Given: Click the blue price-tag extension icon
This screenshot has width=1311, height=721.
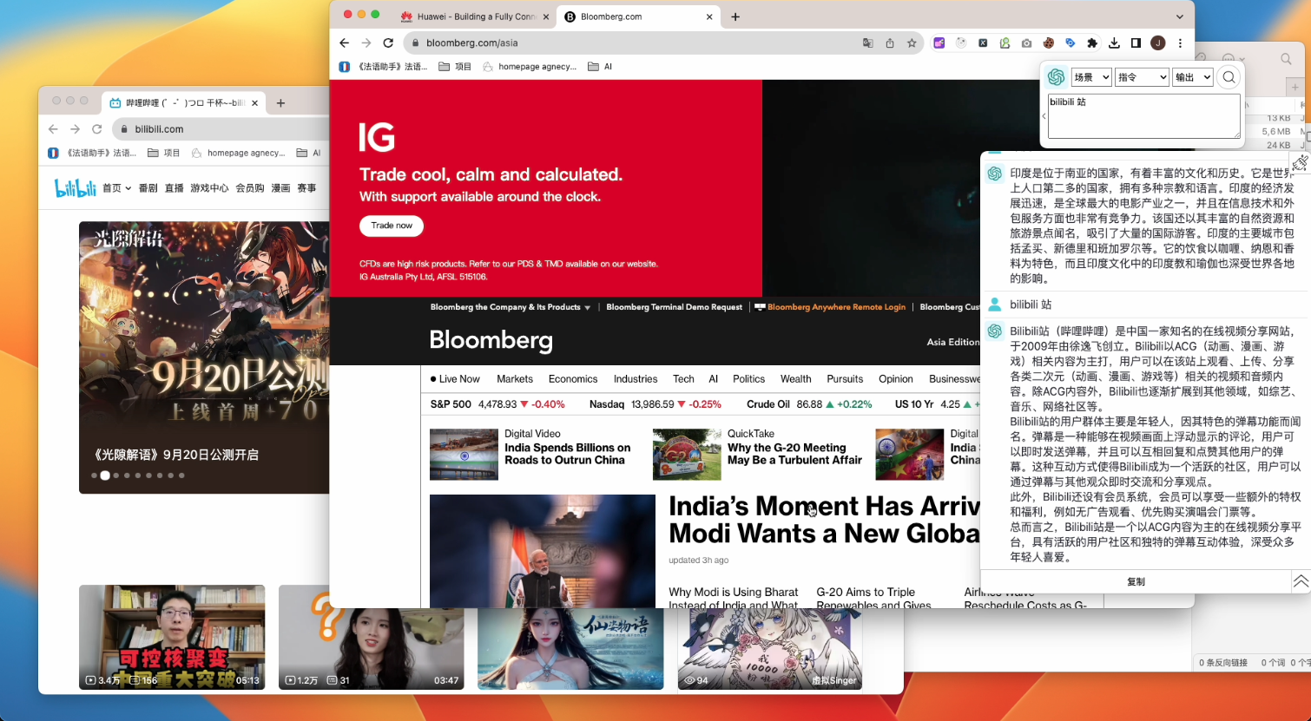Looking at the screenshot, I should point(1071,43).
